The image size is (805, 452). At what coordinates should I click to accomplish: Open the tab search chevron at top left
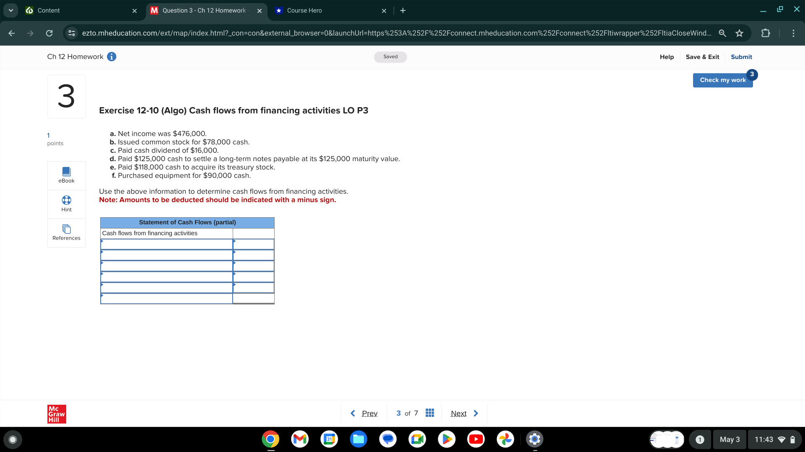point(10,10)
